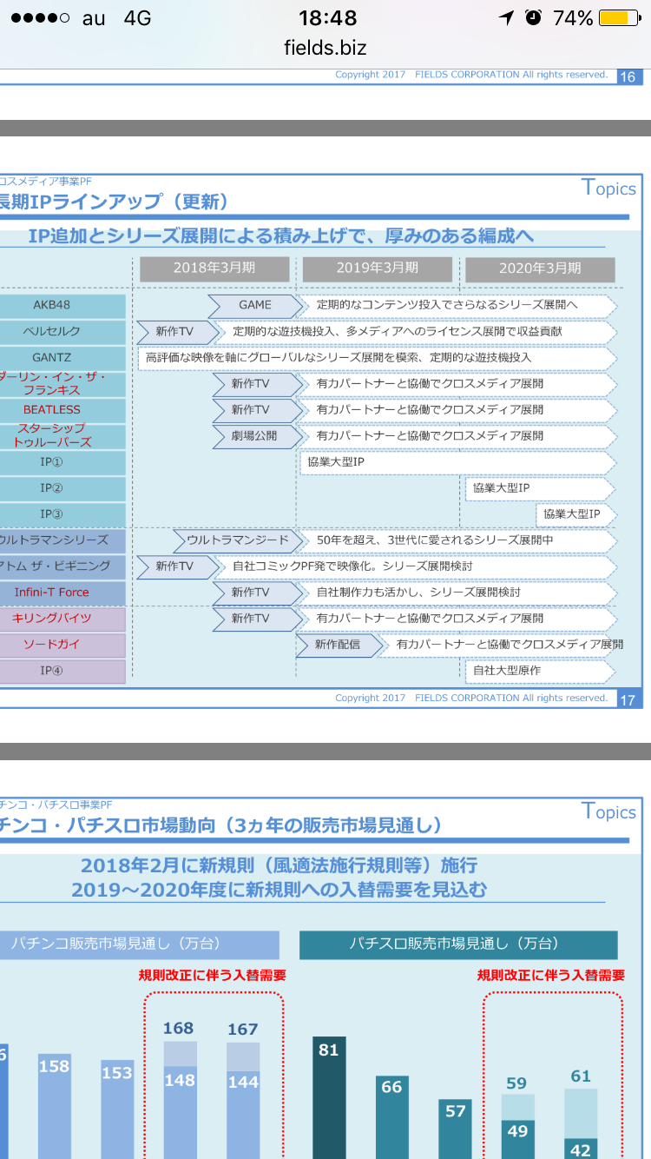Tap the 劇場公開 arrow label
Viewport: 651px width, 1159px height.
pos(255,435)
